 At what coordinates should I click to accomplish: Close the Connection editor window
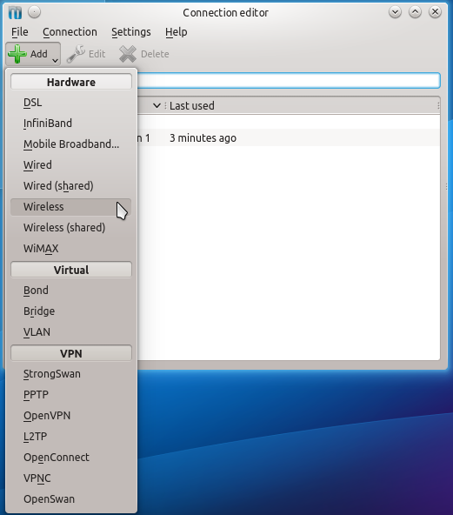point(435,12)
